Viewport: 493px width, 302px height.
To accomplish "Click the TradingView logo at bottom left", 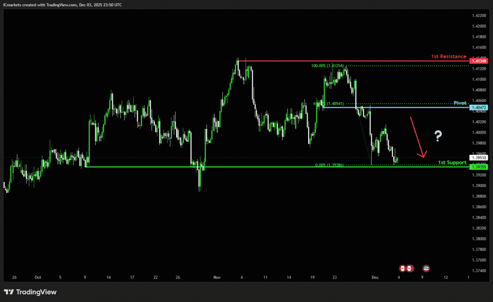I will 30,292.
